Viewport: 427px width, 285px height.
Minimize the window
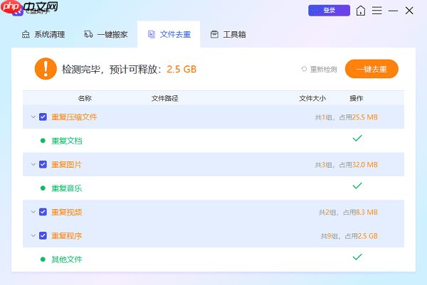(x=393, y=11)
